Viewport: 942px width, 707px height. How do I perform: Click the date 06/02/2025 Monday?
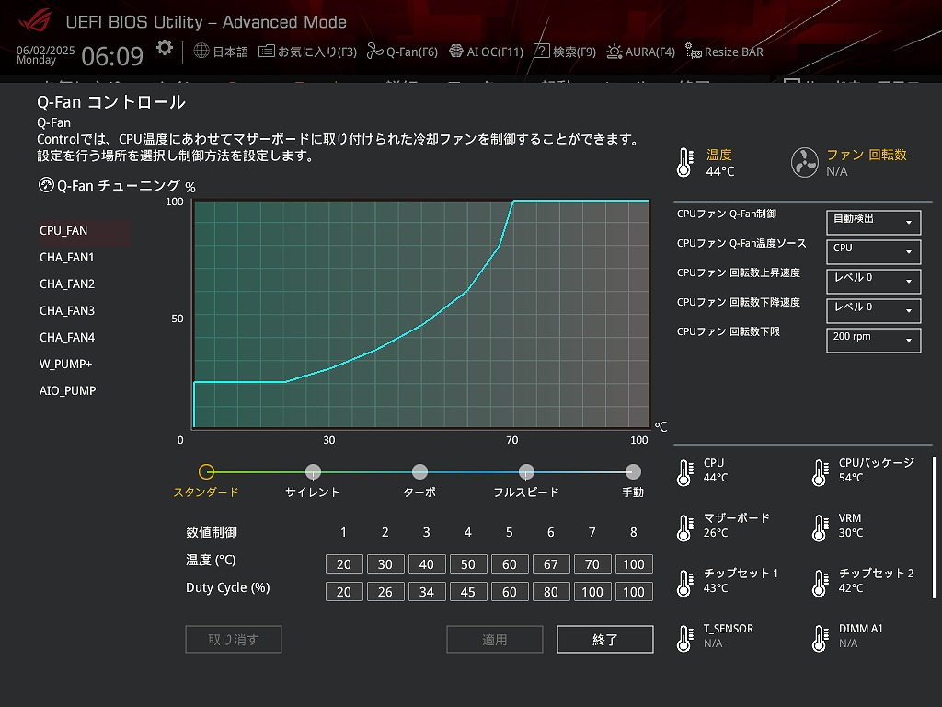click(x=45, y=55)
